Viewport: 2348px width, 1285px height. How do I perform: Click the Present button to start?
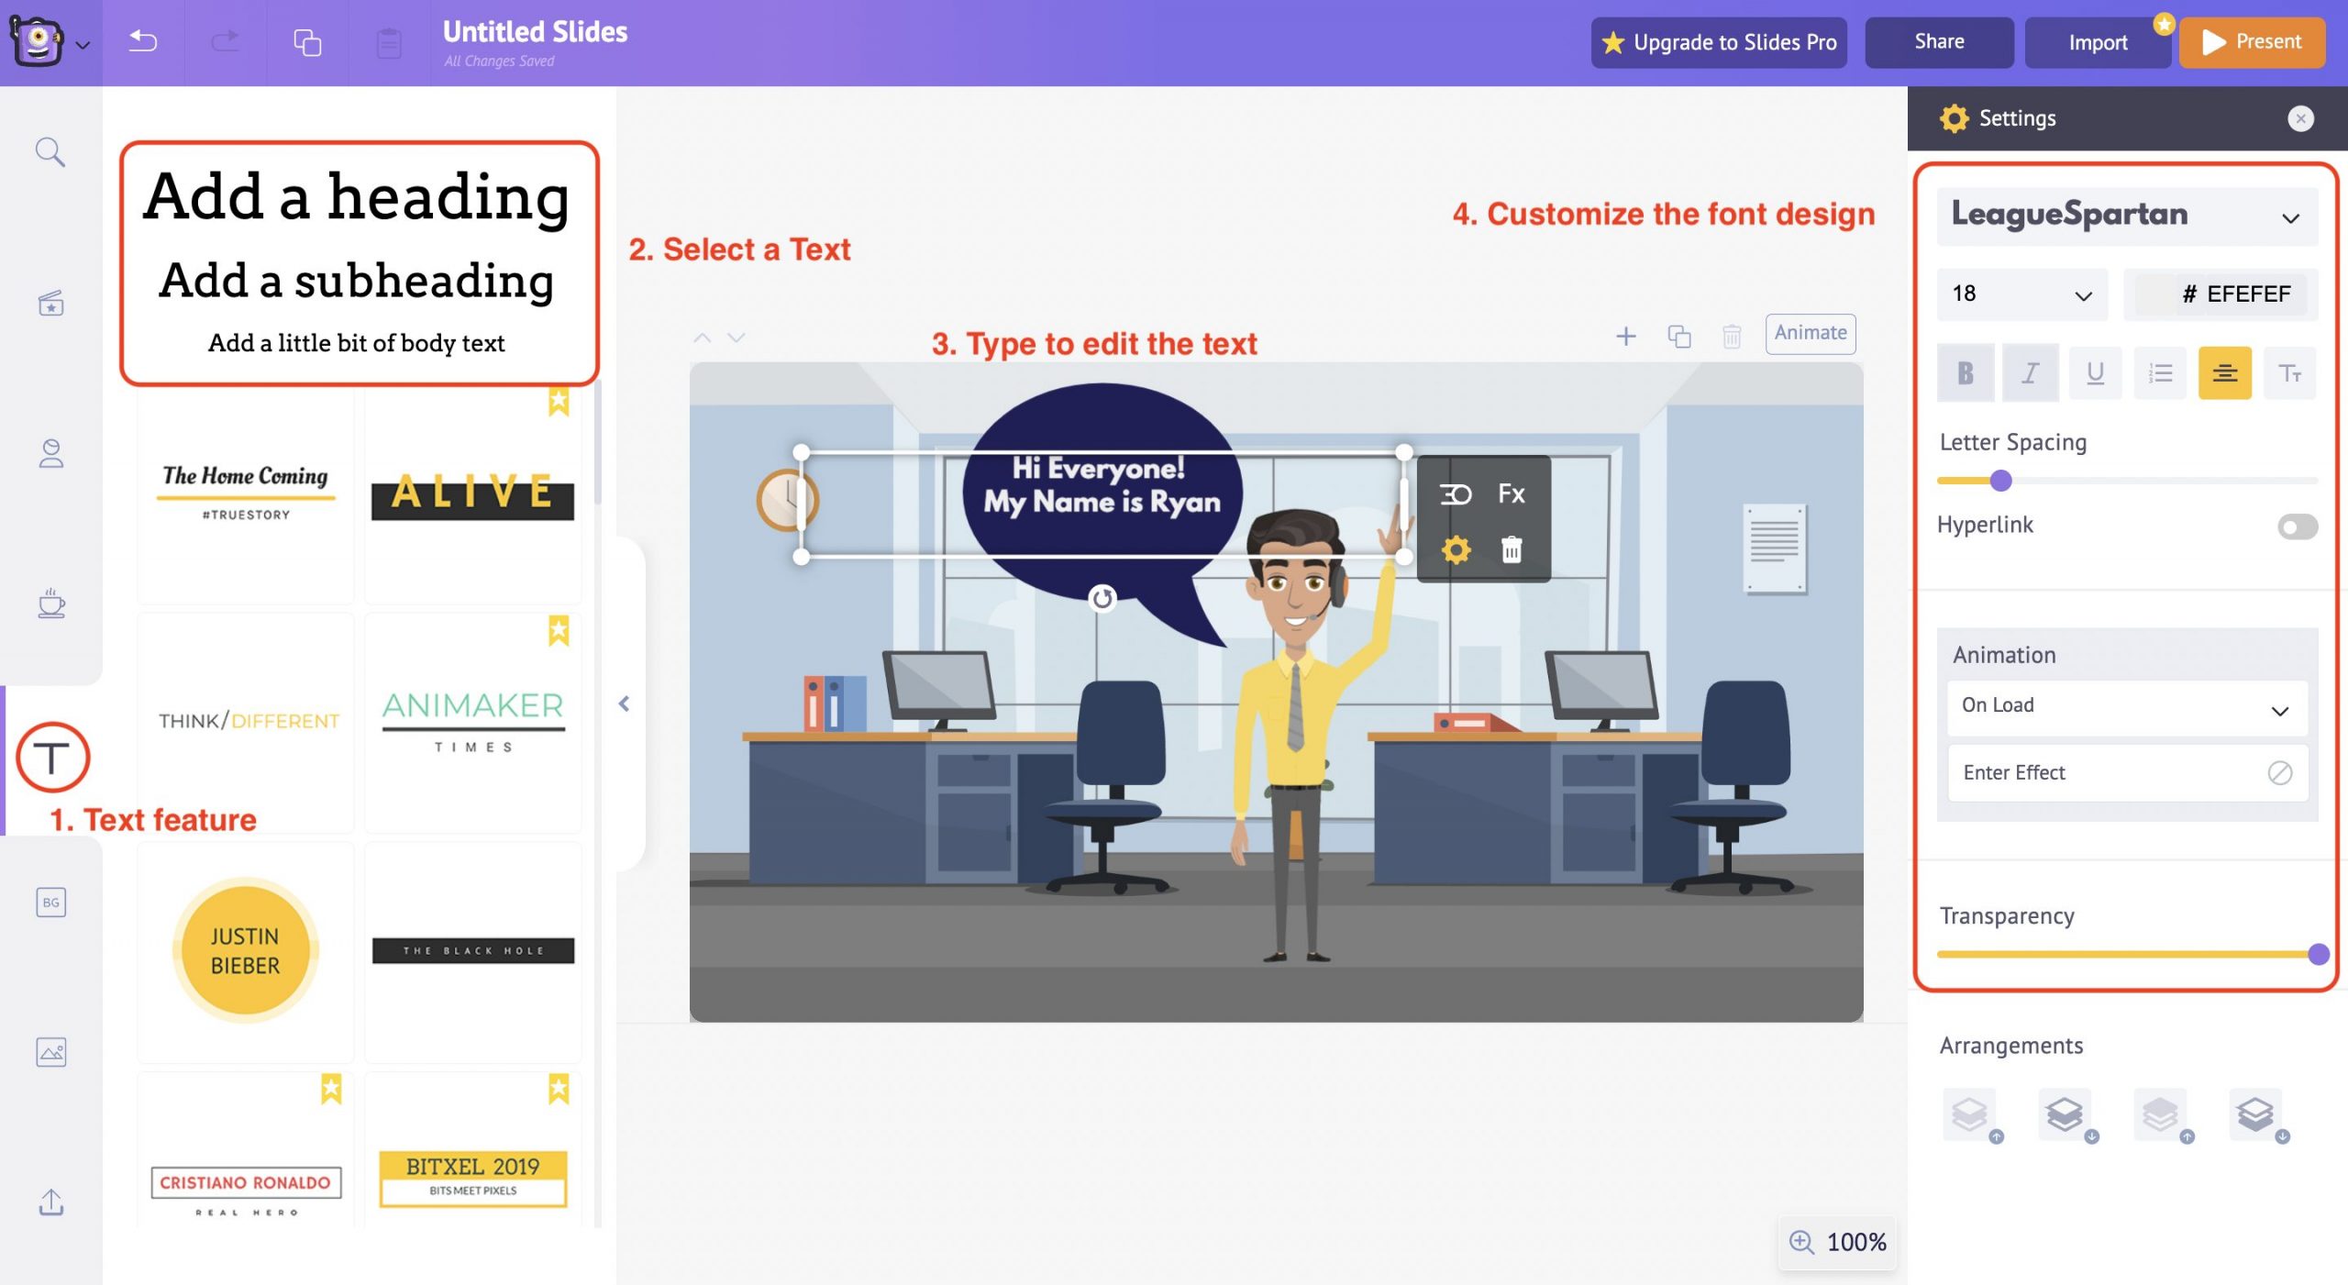point(2252,41)
